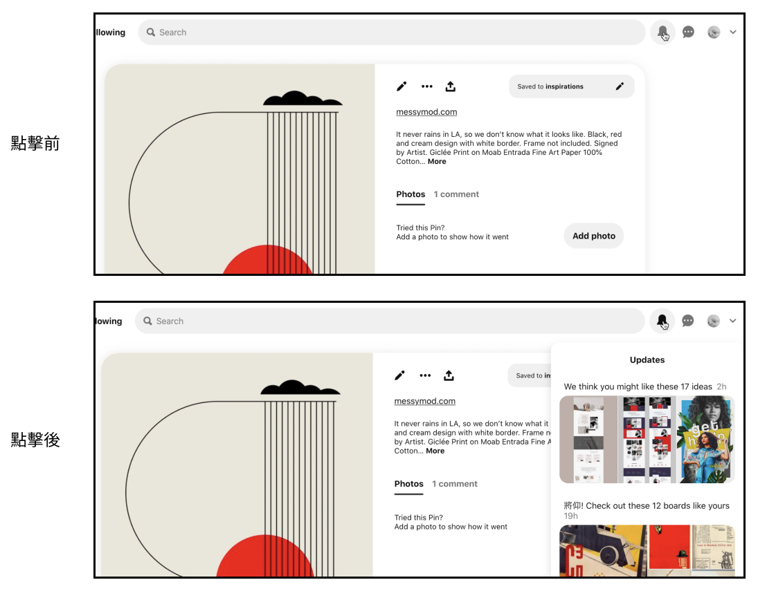Click the pin artwork image in 點擊前 screenshot

coord(240,169)
